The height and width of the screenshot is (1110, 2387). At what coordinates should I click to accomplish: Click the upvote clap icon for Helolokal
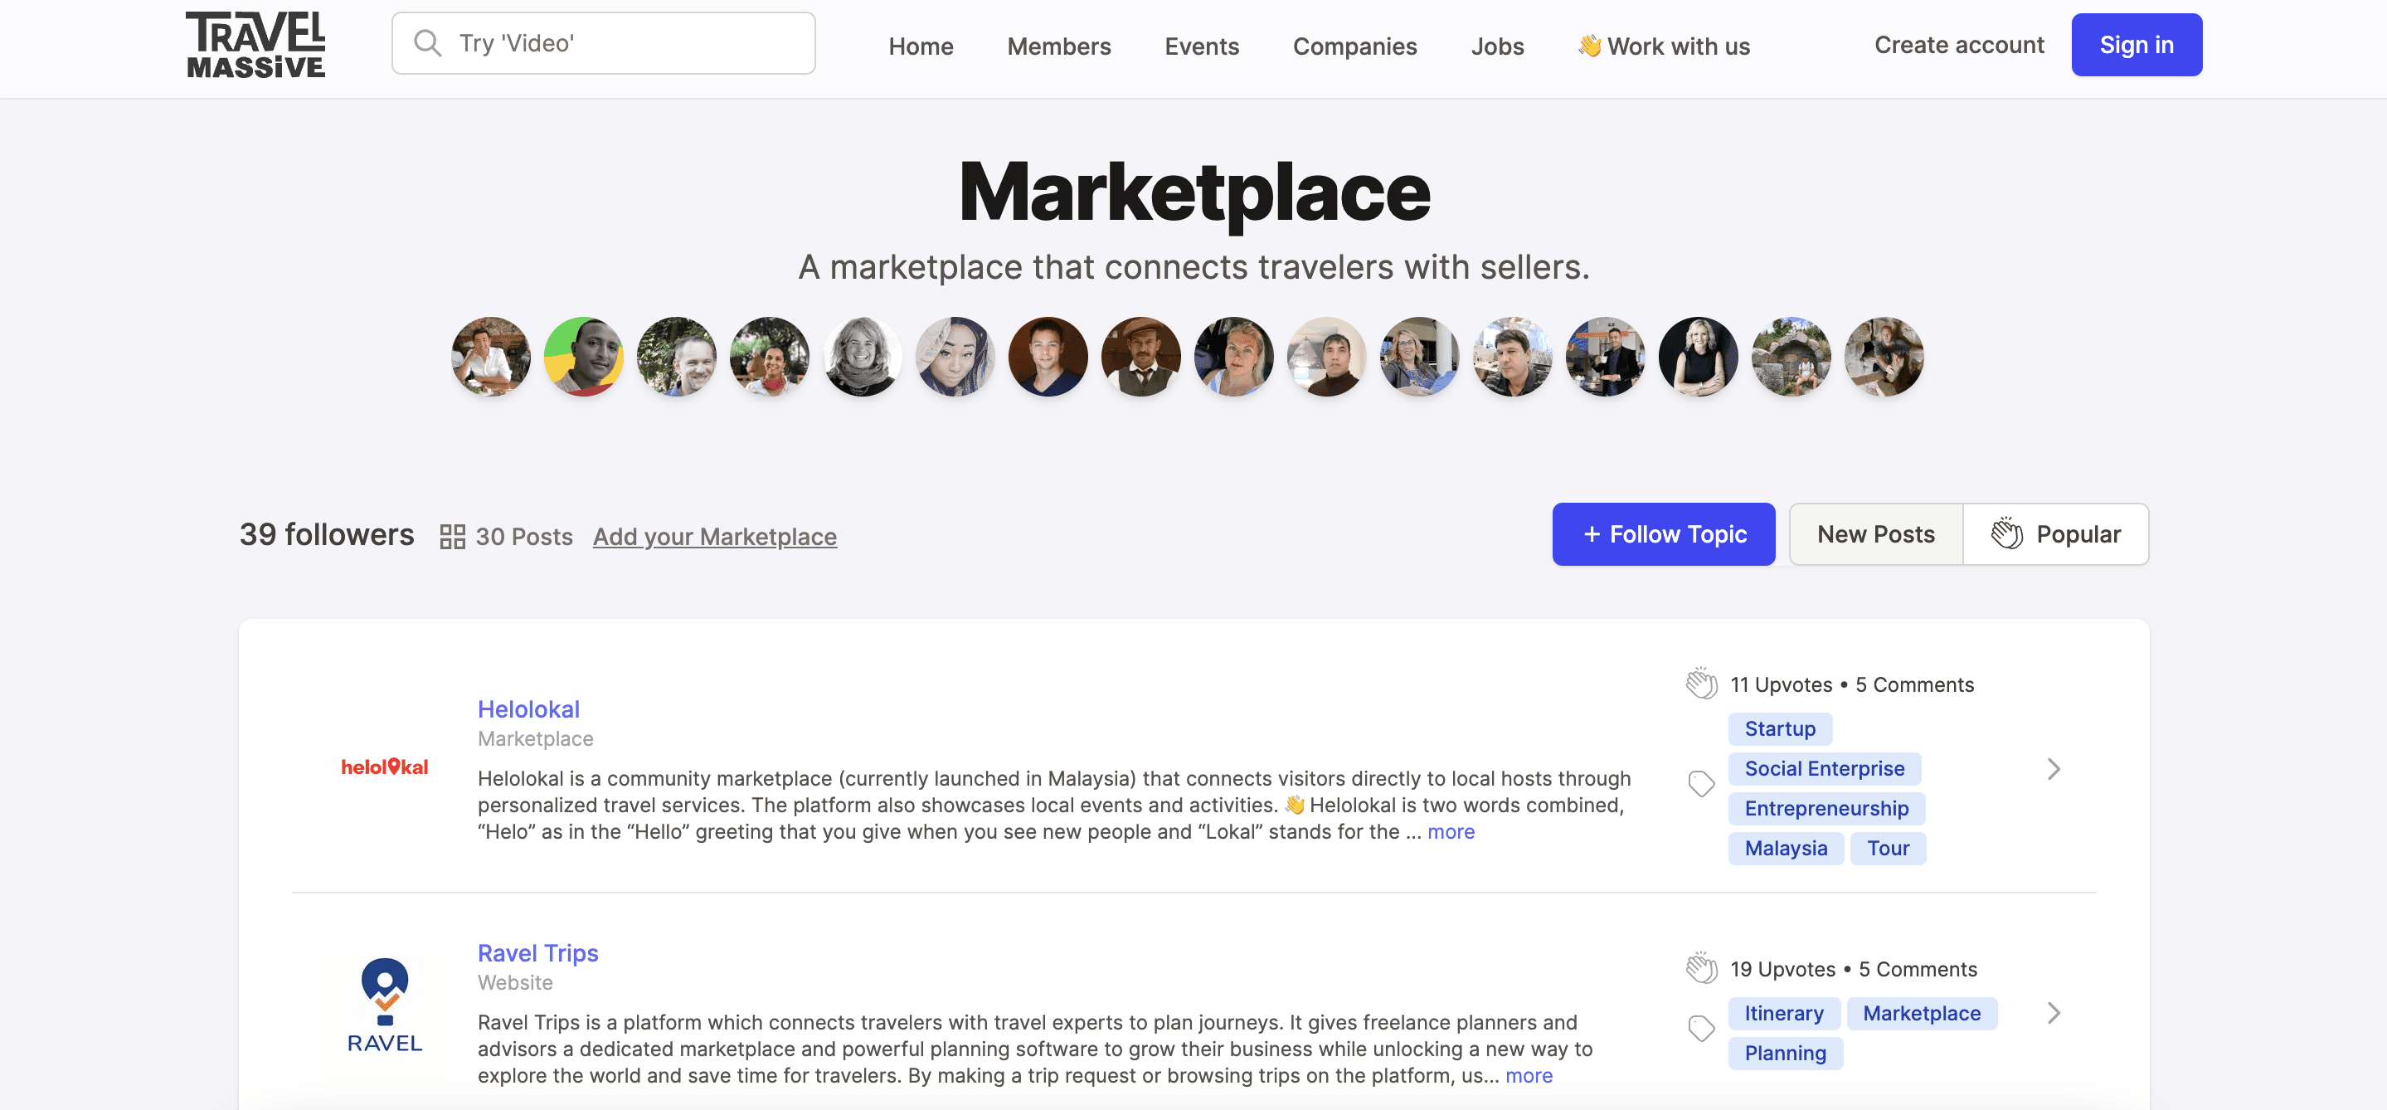click(1701, 684)
